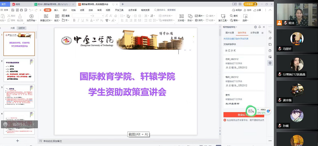Screen dimensions: 318x146
Task: Switch to the Animation (动画) ribbon tab
Action: (x=82, y=10)
